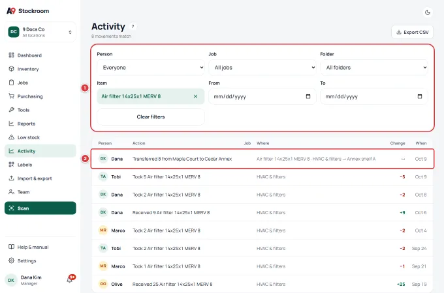The width and height of the screenshot is (444, 293).
Task: Click the Clear filters button
Action: tap(151, 117)
